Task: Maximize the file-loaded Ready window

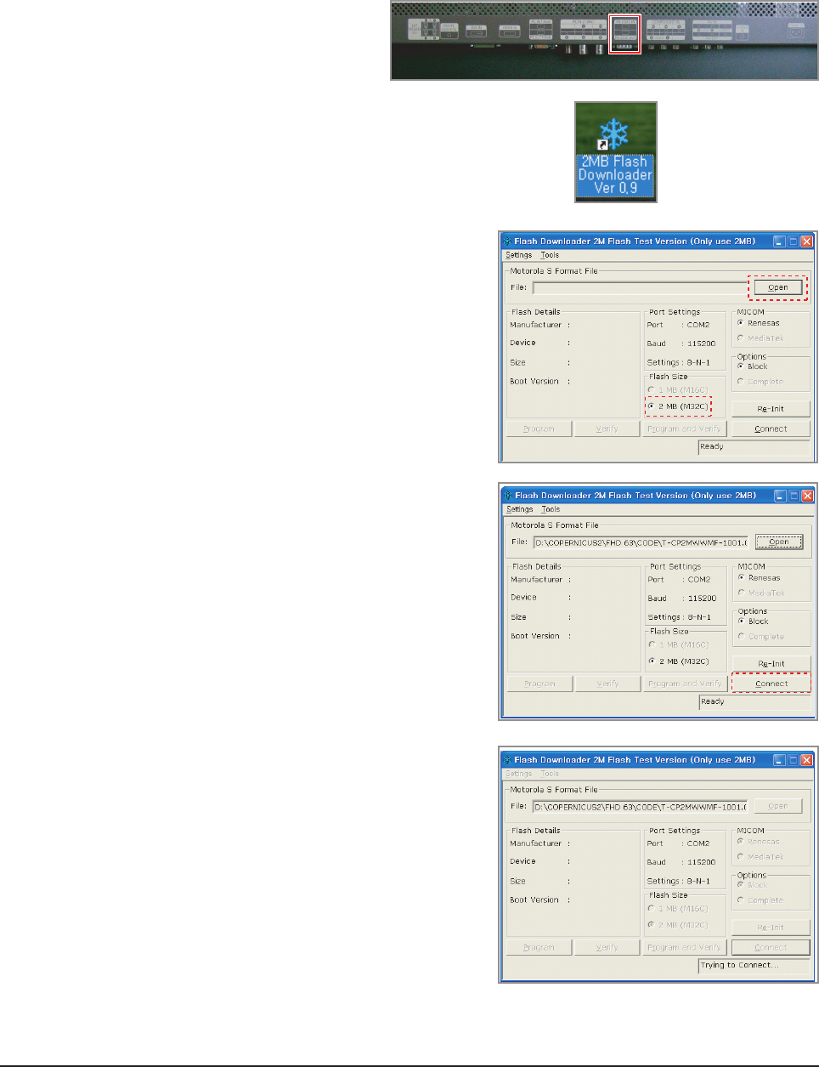Action: click(x=794, y=496)
